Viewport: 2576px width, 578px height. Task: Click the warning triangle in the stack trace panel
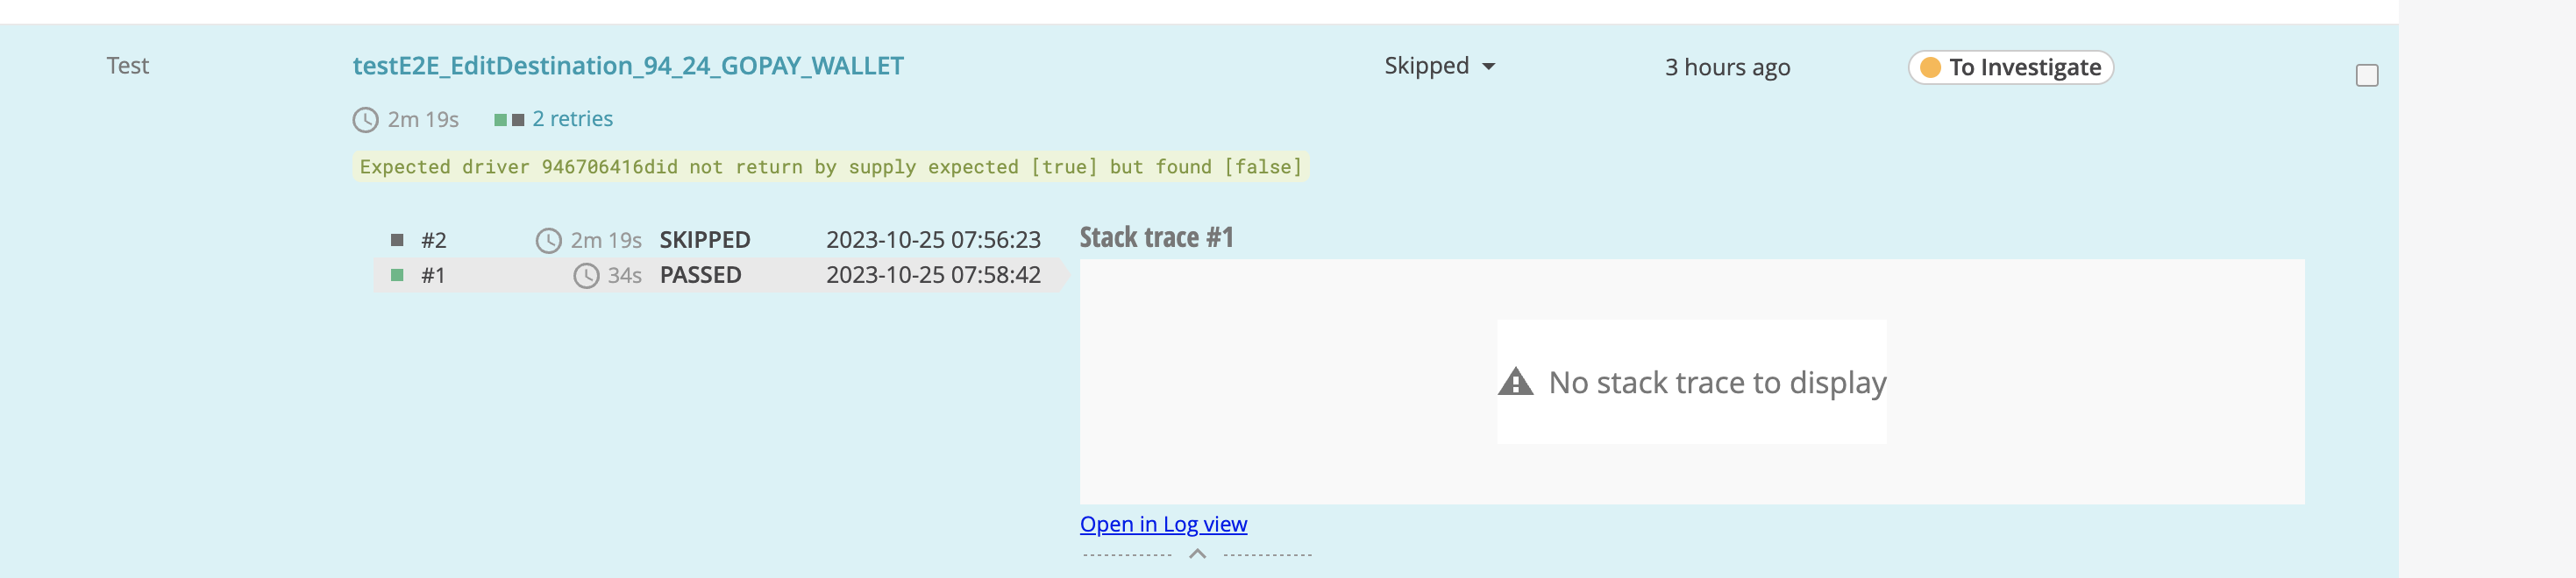[x=1516, y=380]
